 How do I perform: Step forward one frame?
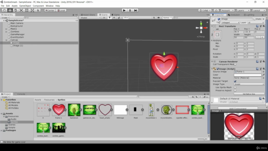pos(136,10)
